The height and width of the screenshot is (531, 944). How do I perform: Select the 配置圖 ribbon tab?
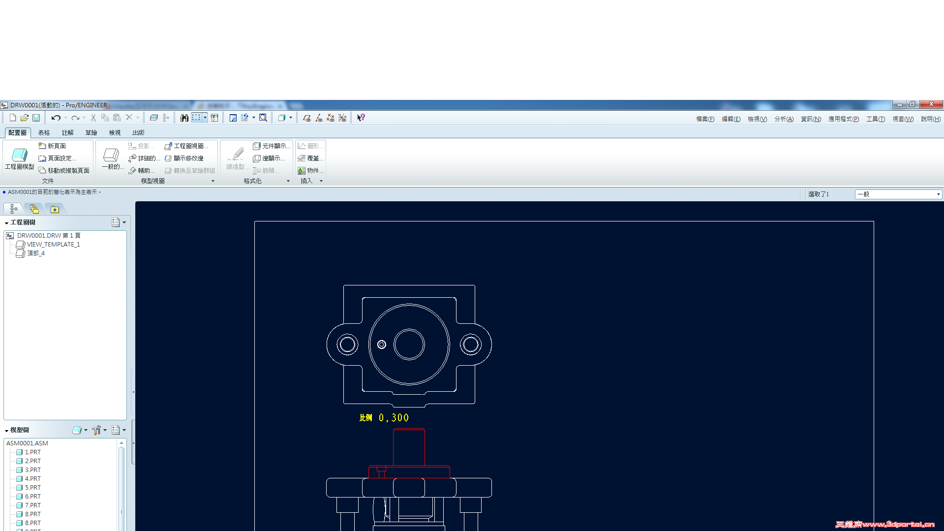click(18, 133)
